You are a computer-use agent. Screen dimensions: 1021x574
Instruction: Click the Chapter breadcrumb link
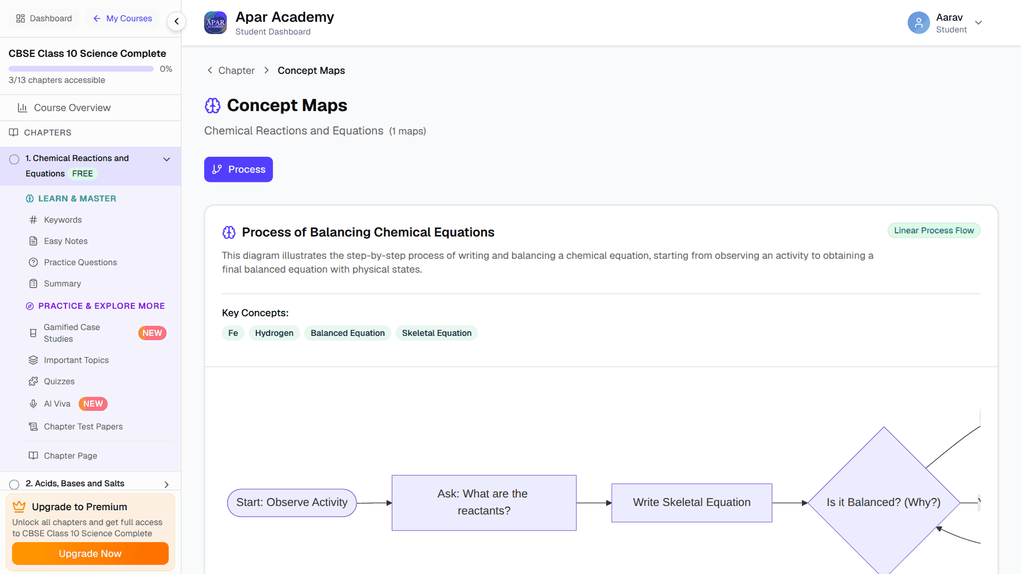(x=236, y=70)
